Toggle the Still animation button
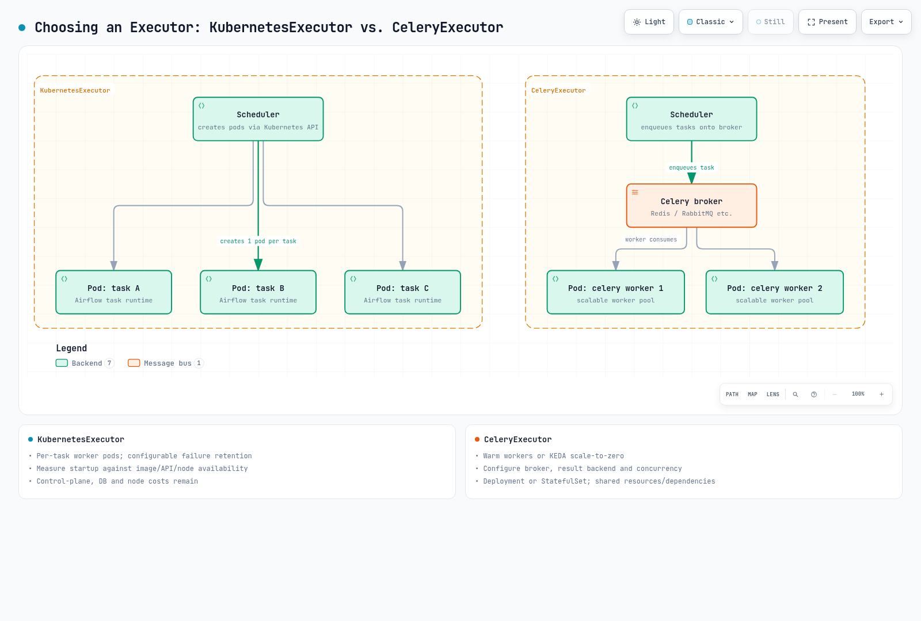 pos(771,22)
